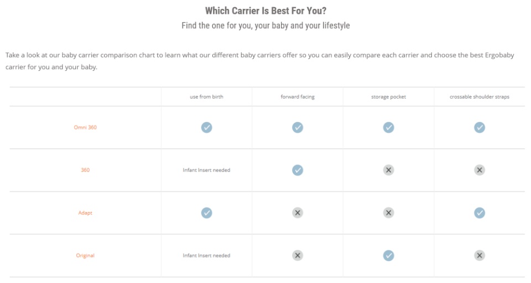Click Adapt use from birth checkmark
This screenshot has width=531, height=283.
[x=206, y=213]
